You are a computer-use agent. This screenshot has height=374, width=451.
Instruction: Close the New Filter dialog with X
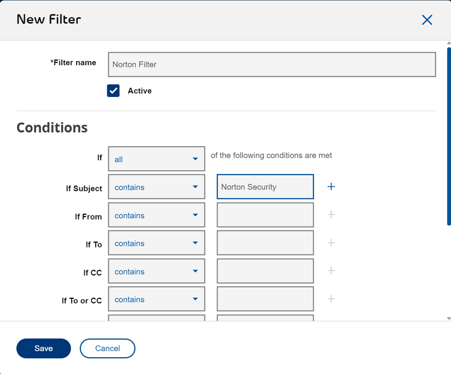(427, 20)
